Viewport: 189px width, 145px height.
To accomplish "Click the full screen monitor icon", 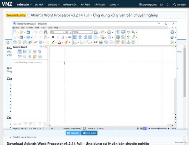I will [x=123, y=32].
